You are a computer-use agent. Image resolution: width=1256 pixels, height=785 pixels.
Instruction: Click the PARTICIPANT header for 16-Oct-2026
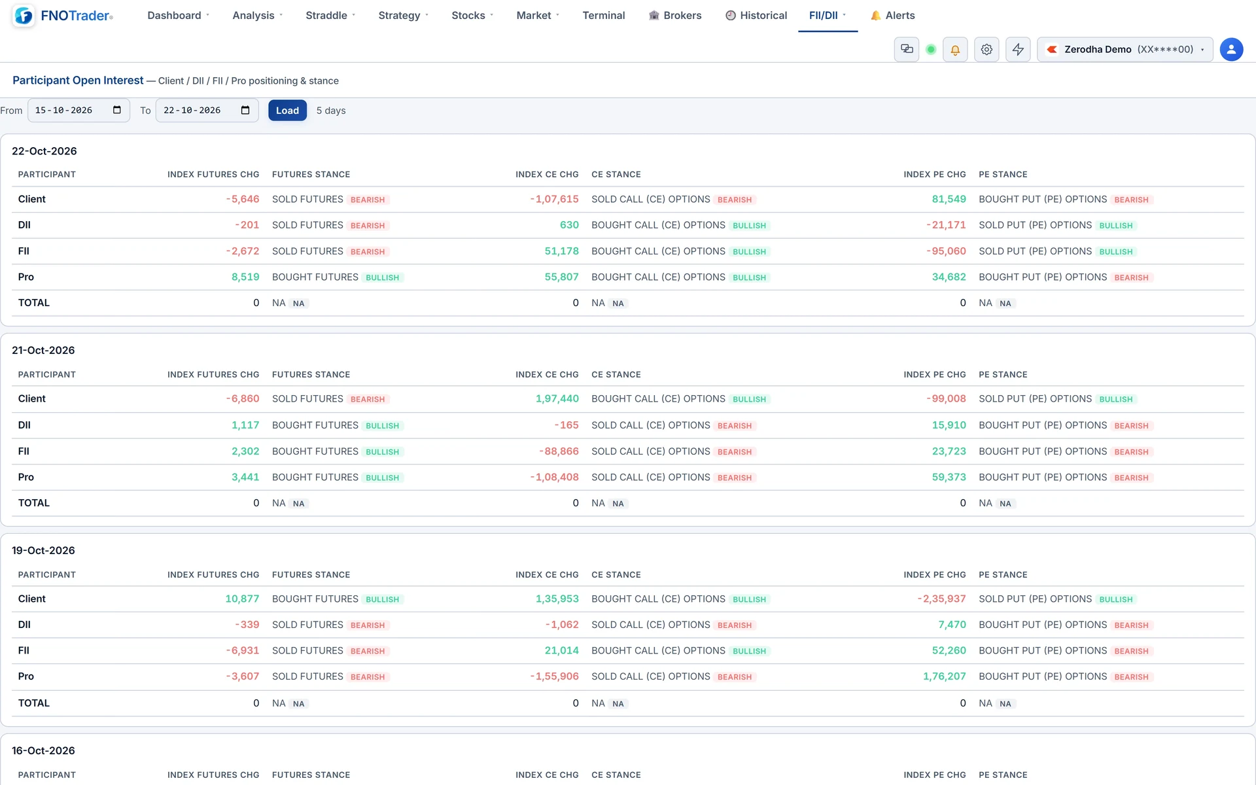click(46, 775)
